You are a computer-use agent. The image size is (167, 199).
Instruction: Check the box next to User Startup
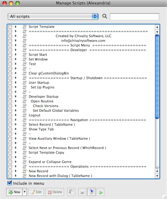click(x=10, y=83)
